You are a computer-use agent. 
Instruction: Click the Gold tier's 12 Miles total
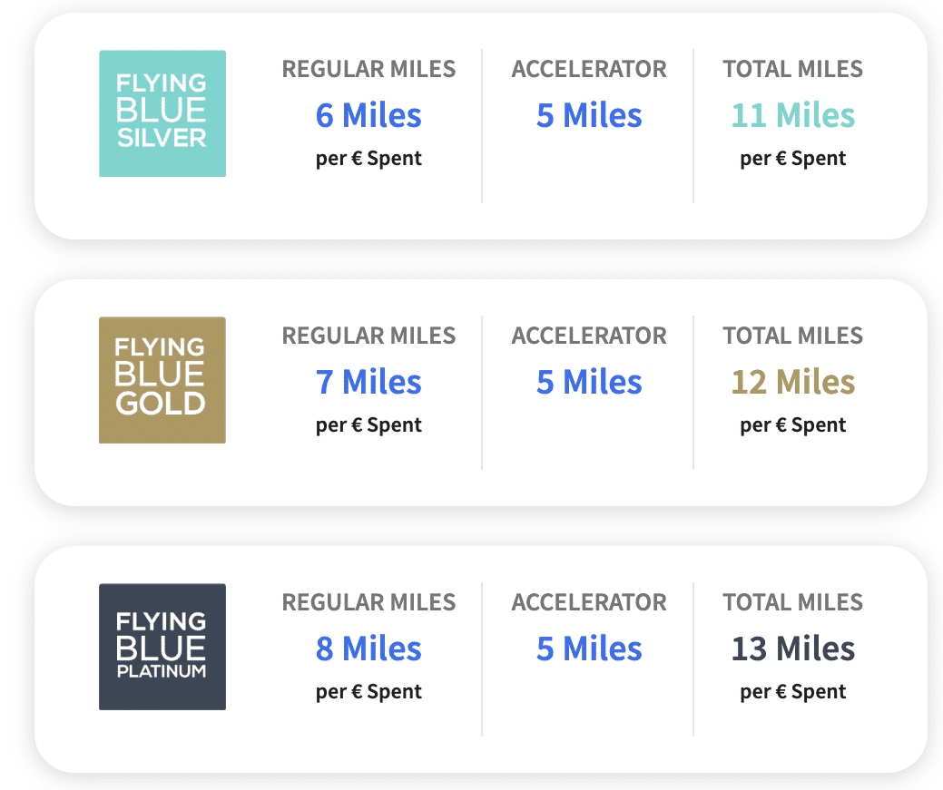792,382
